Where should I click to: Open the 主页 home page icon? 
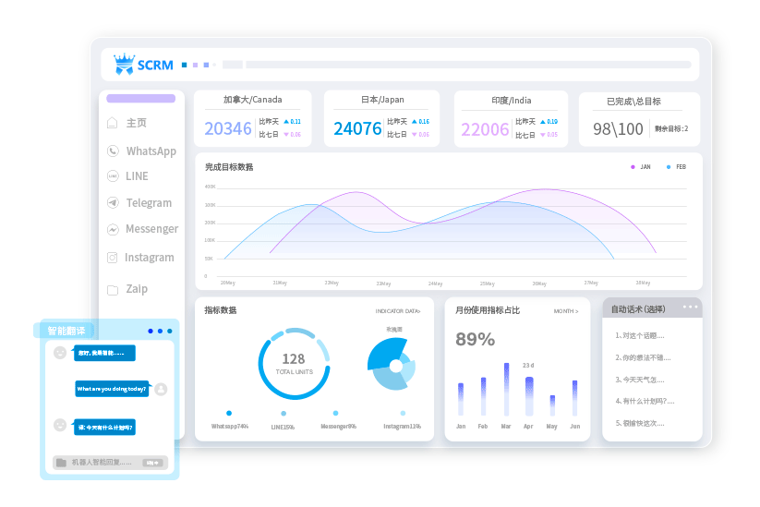coord(113,123)
